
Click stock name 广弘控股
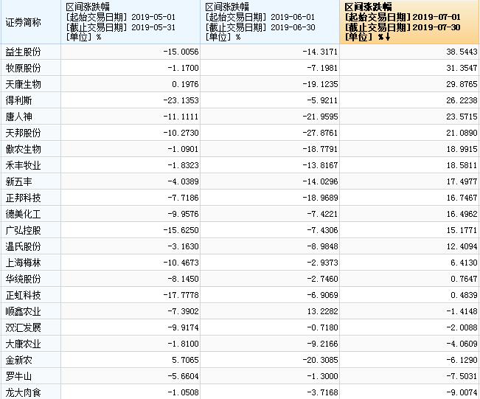click(x=24, y=230)
